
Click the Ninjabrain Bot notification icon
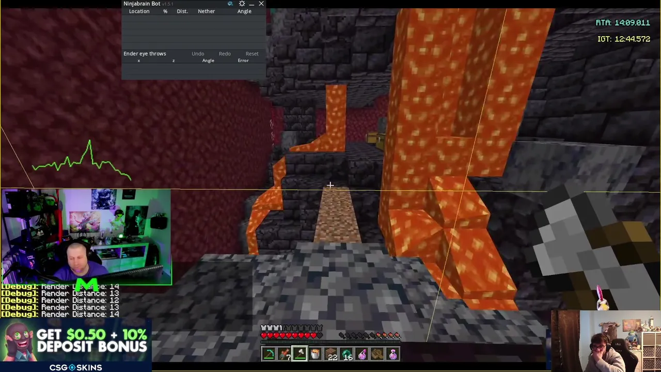click(230, 4)
